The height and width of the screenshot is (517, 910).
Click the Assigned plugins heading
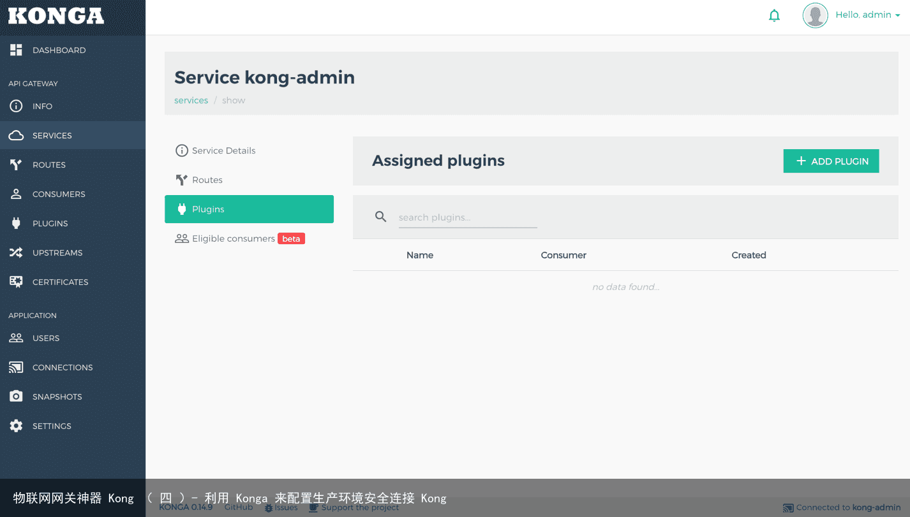tap(438, 161)
